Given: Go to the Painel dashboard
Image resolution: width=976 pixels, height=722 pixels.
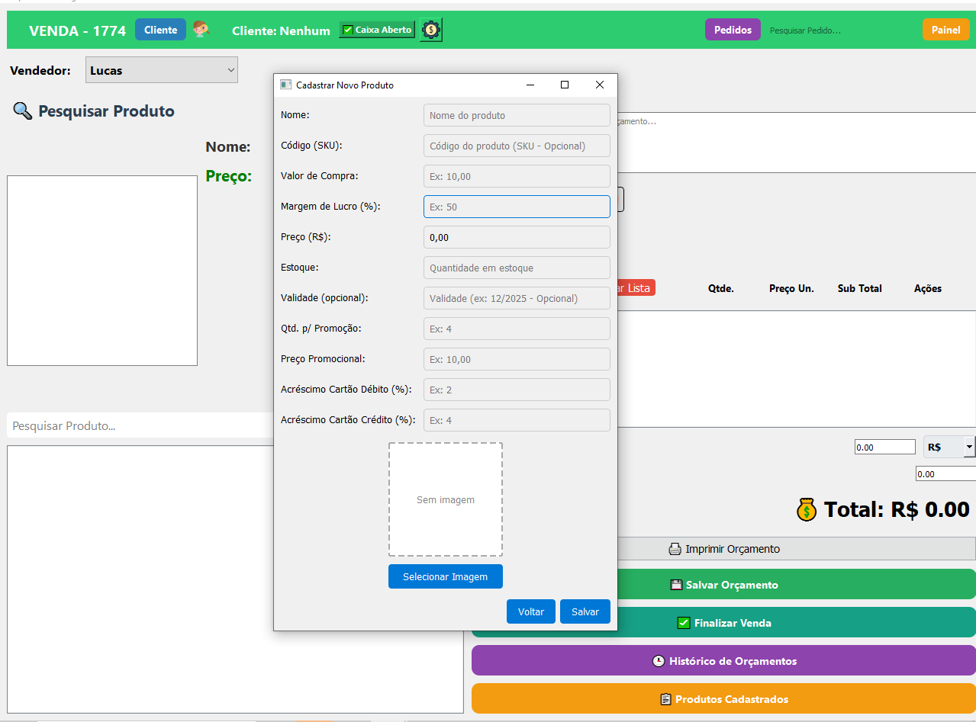Looking at the screenshot, I should [945, 30].
